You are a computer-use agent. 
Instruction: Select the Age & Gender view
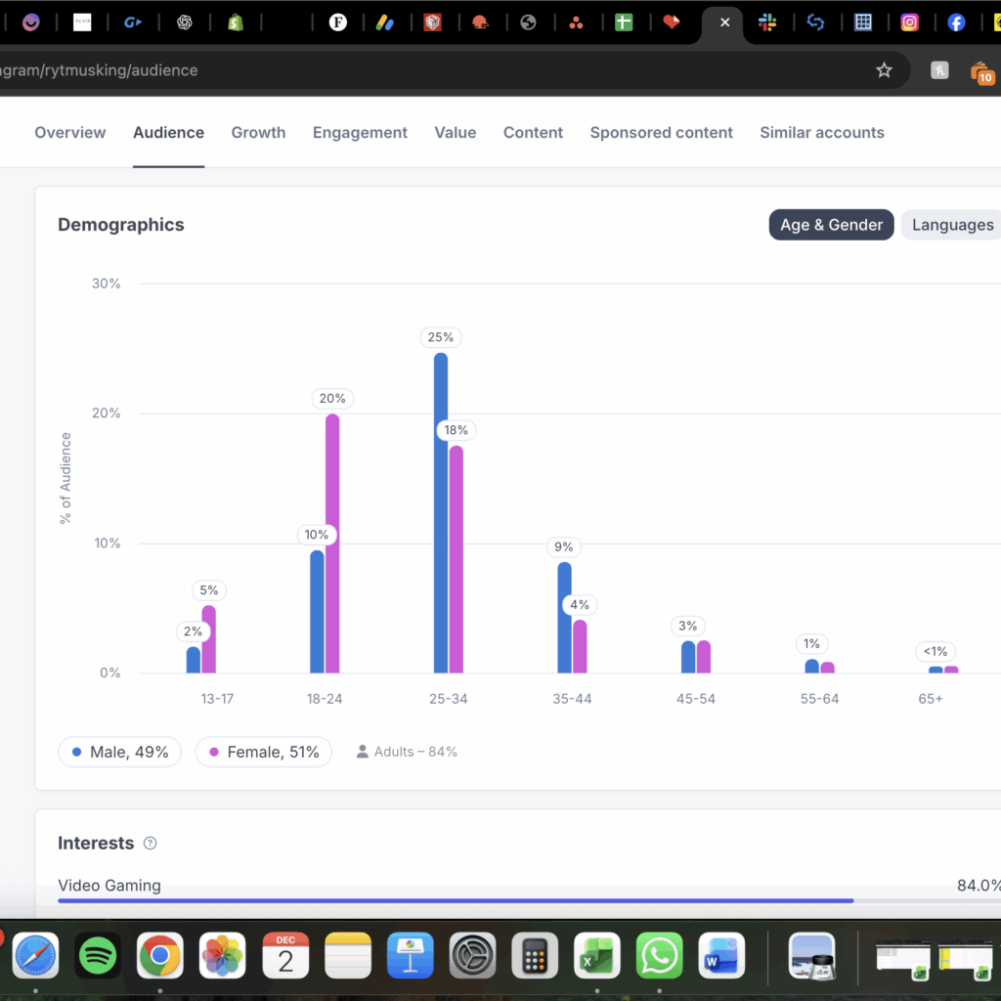pos(831,225)
